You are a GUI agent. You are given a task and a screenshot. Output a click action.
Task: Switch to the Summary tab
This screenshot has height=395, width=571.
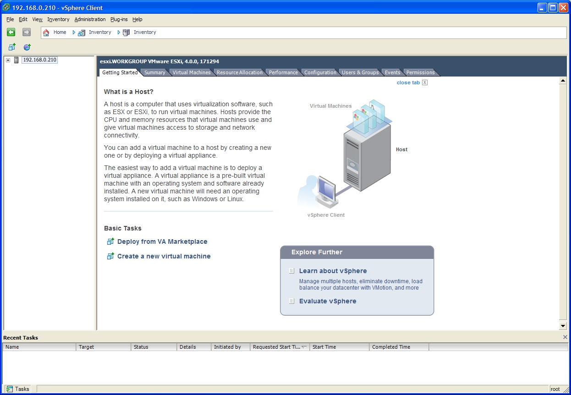(x=154, y=72)
